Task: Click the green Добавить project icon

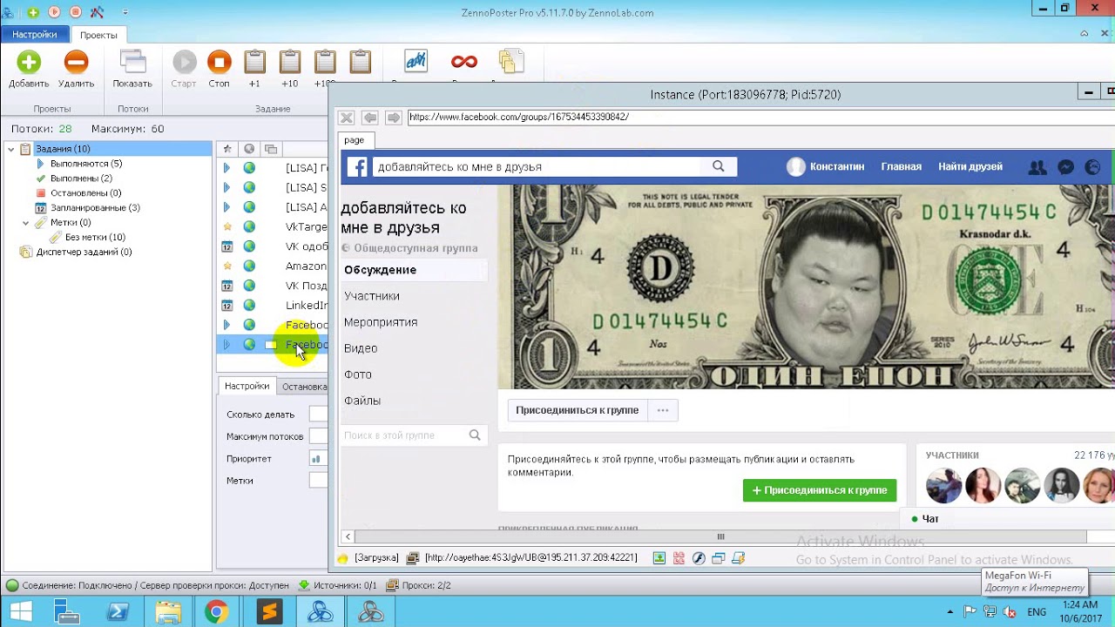Action: pyautogui.click(x=29, y=62)
